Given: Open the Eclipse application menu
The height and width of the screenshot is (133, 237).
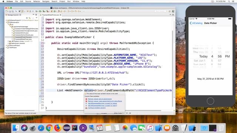Looking at the screenshot, I should pyautogui.click(x=10, y=1).
